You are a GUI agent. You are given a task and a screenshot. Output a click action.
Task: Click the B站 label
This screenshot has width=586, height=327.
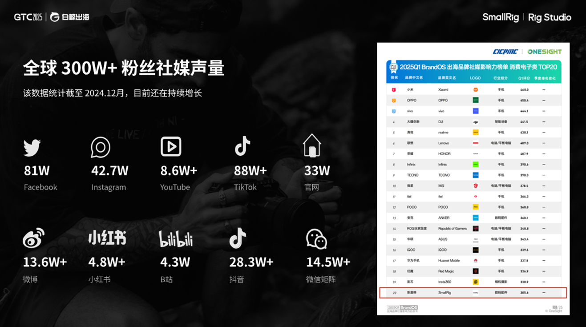click(166, 279)
